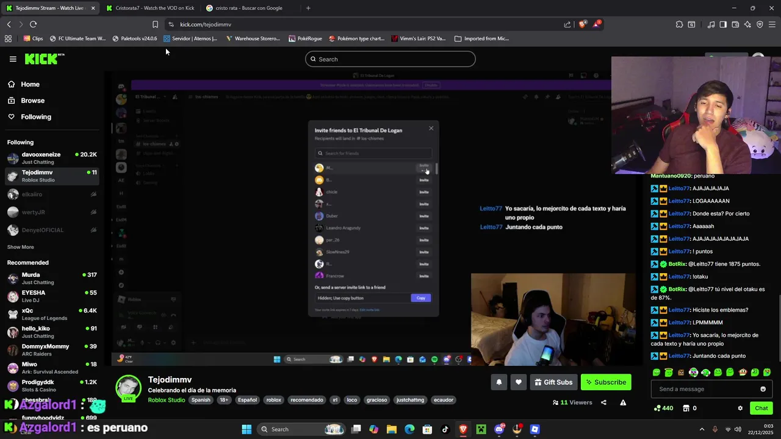Click the address bar URL
The width and height of the screenshot is (781, 439).
[206, 24]
